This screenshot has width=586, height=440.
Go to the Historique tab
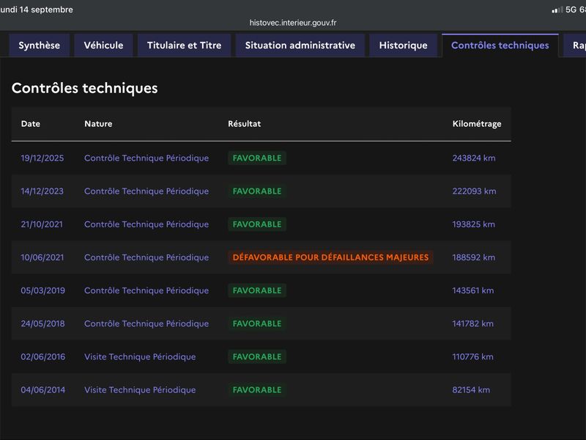pos(404,45)
